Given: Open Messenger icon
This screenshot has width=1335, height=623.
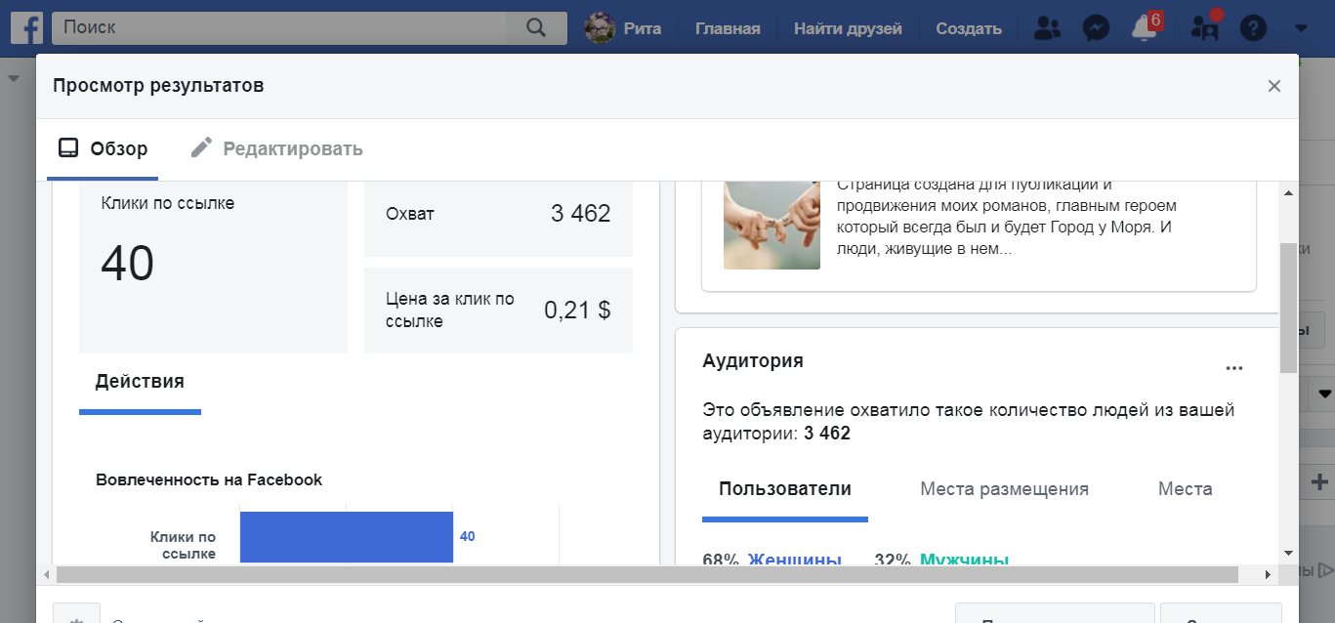Looking at the screenshot, I should point(1096,28).
